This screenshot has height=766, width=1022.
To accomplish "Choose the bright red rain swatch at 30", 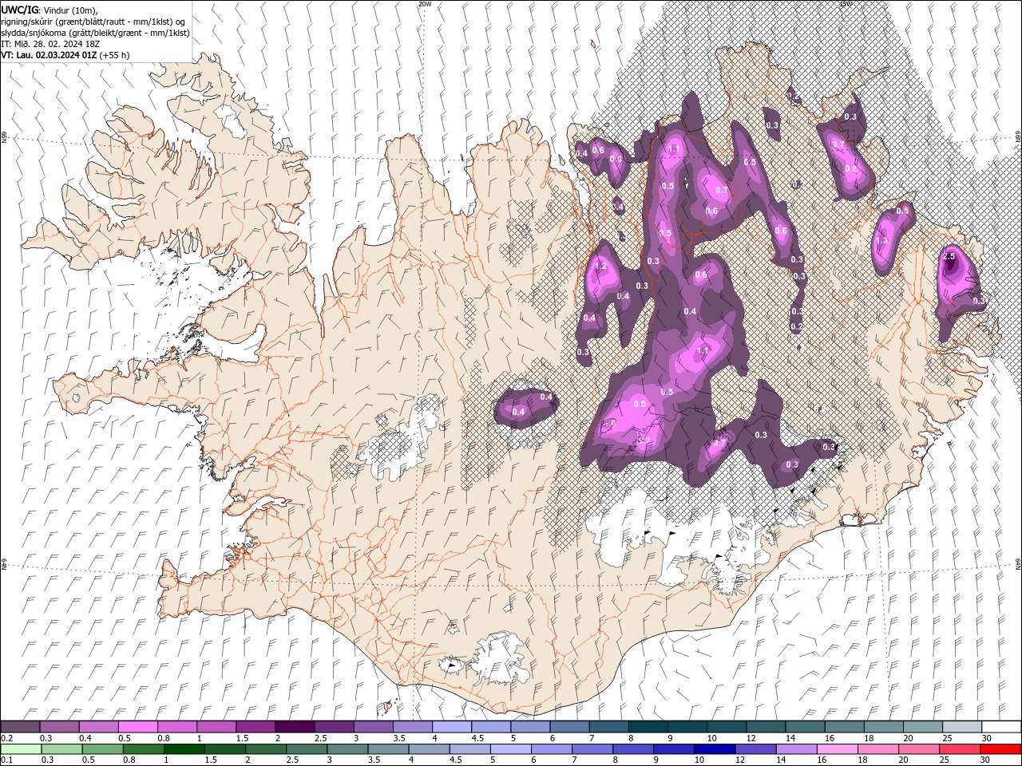I will click(x=1000, y=749).
